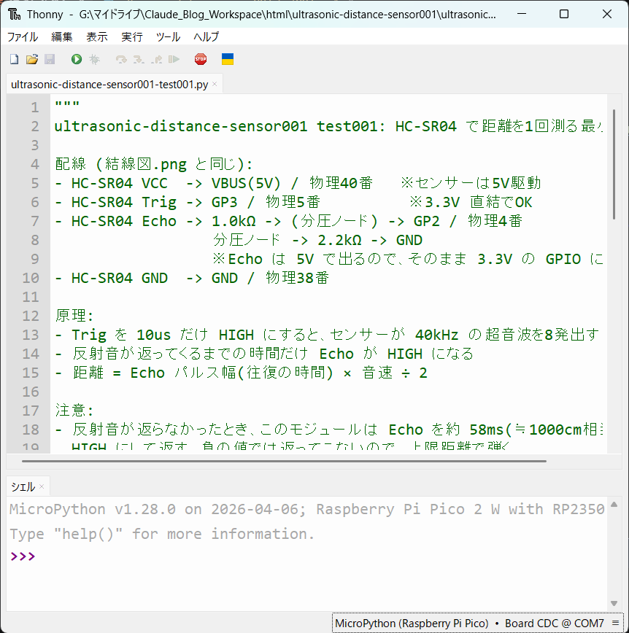Open a file using the folder icon

(x=32, y=59)
